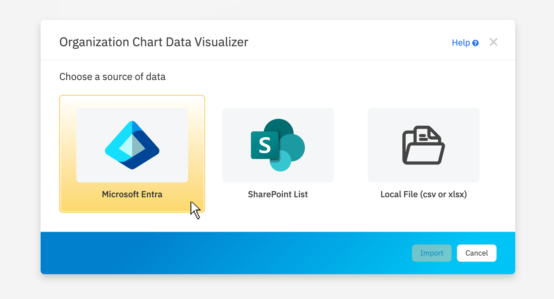The height and width of the screenshot is (299, 554).
Task: Click the Help question mark icon
Action: 476,43
